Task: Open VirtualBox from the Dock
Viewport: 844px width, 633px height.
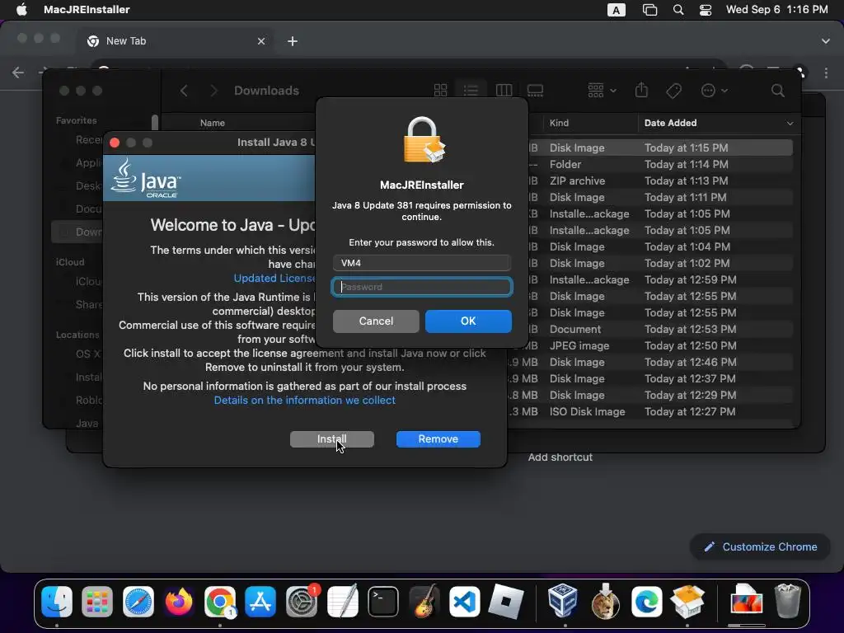Action: (563, 601)
